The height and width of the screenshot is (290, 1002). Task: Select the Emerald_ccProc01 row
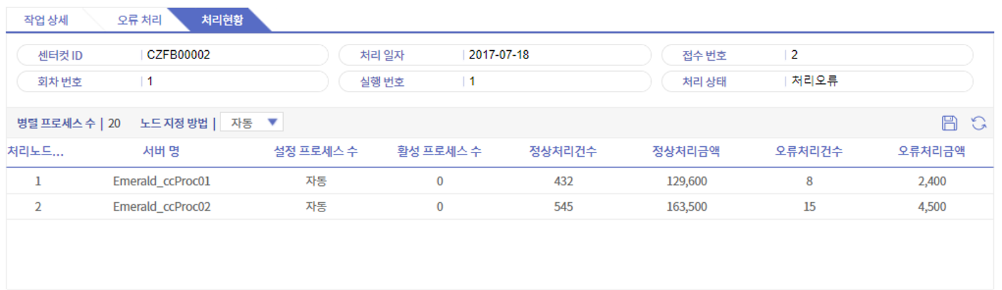pos(161,181)
